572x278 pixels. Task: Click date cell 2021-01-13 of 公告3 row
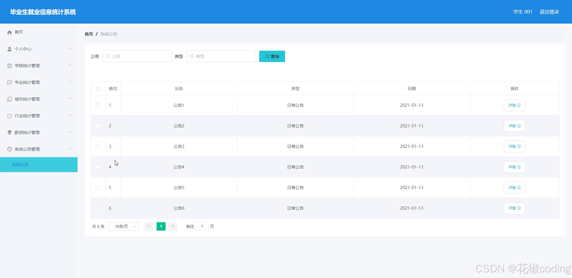pos(412,146)
